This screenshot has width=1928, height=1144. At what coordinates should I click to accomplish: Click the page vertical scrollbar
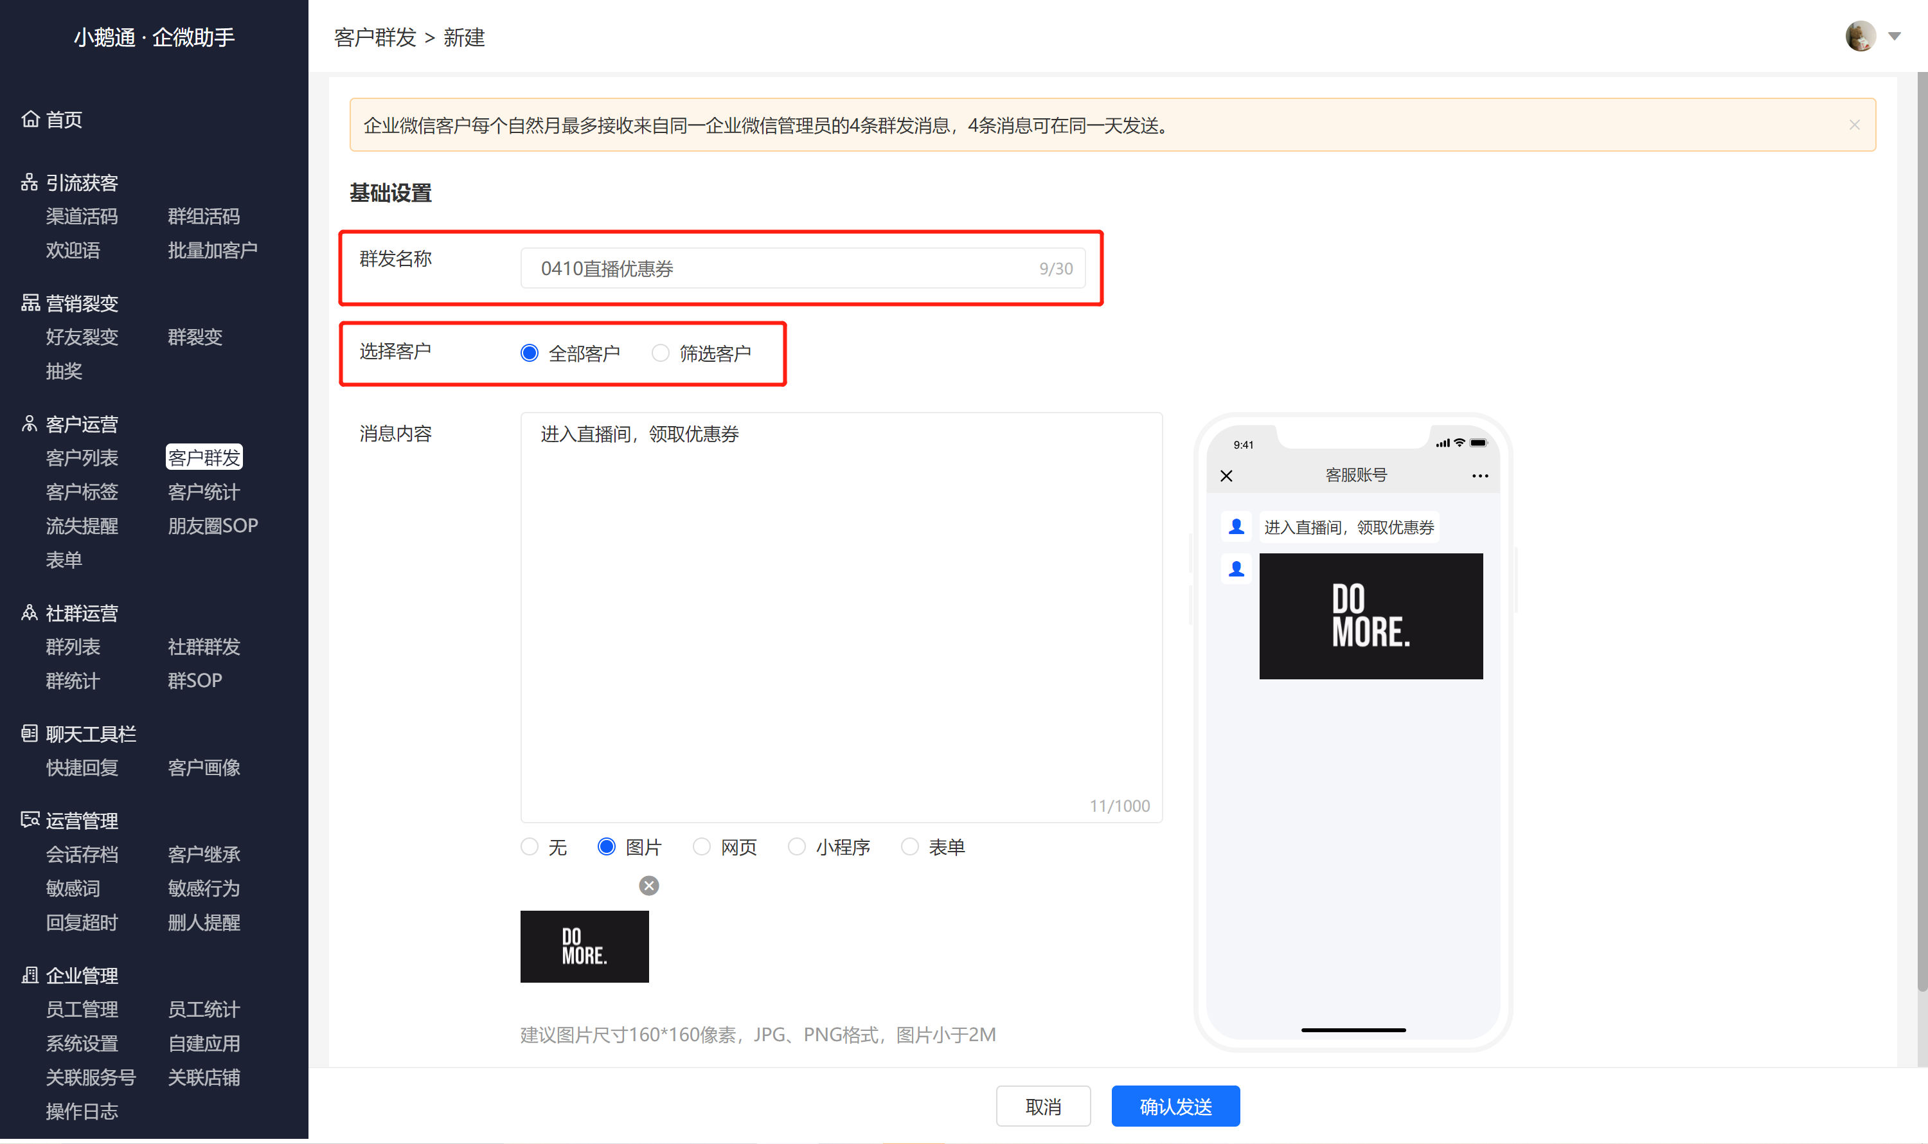(1922, 532)
